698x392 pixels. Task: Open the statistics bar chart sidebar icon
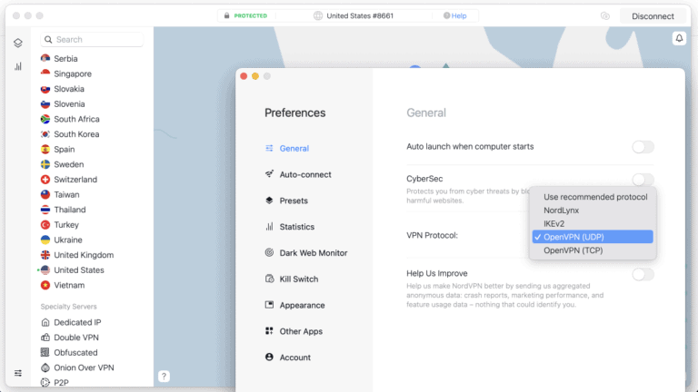click(x=17, y=66)
